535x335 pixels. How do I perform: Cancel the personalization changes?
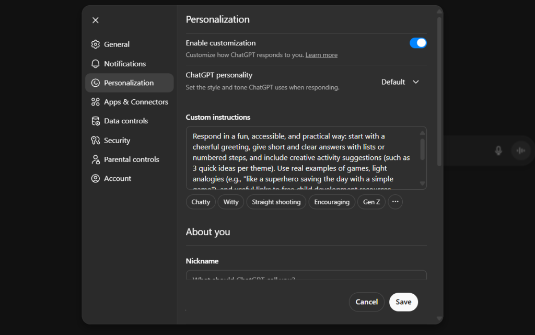(x=366, y=302)
